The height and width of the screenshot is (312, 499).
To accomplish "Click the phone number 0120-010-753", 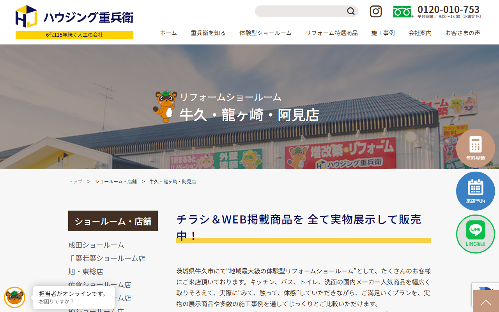I will [448, 9].
